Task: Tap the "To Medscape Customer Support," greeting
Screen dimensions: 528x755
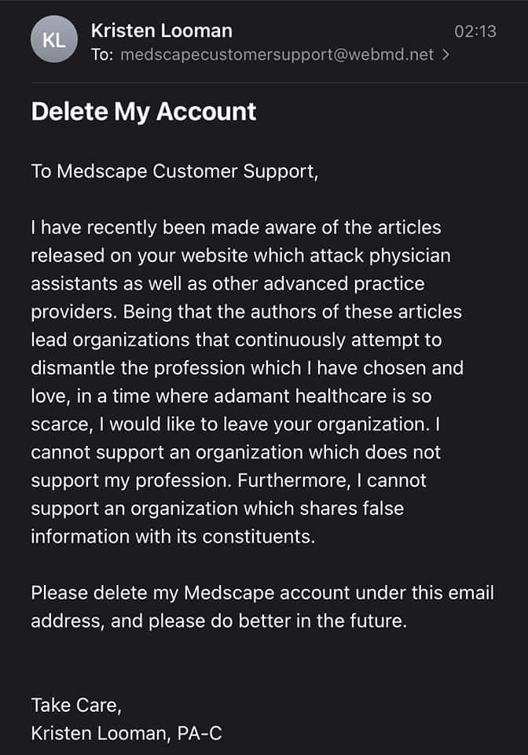Action: pyautogui.click(x=174, y=172)
